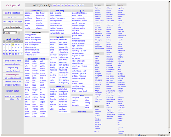Image resolution: width=171 pixels, height=137 pixels.
Task: Click 'san diego' city link
Action: coord(97,95)
